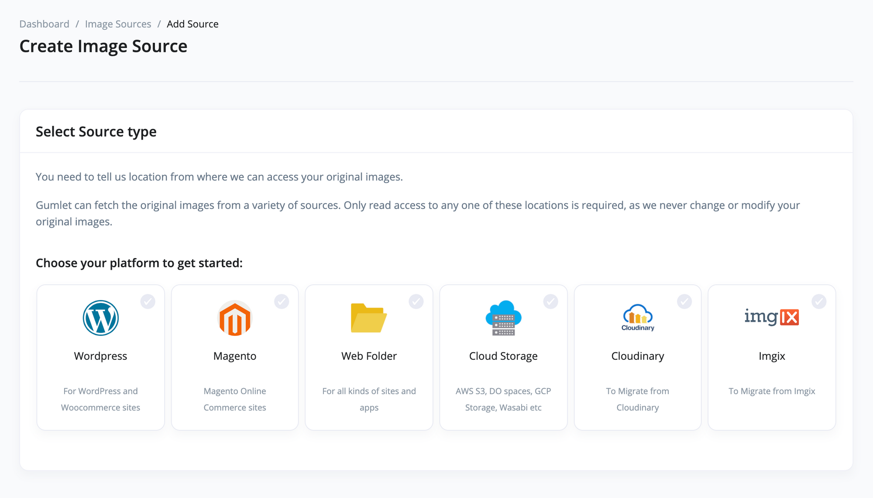This screenshot has height=498, width=873.
Task: Tick the checkmark on the Web Folder card
Action: [x=416, y=301]
